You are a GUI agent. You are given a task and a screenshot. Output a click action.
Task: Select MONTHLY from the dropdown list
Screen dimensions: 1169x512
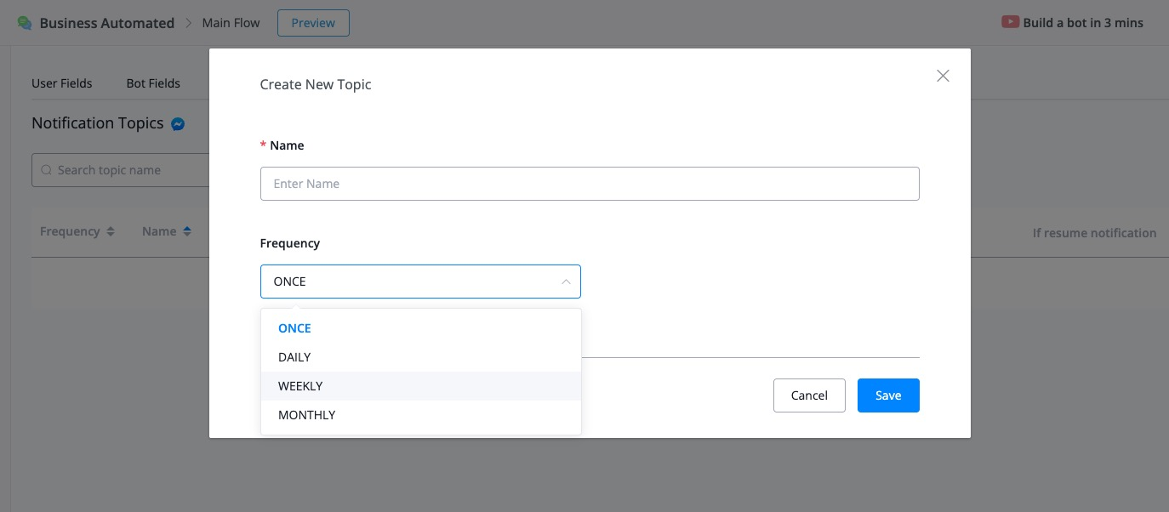421,415
